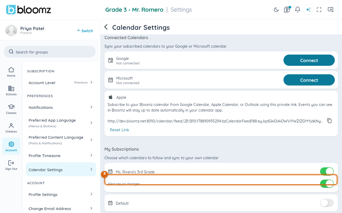Click the AI sparkle icon
The image size is (342, 213).
(x=308, y=10)
